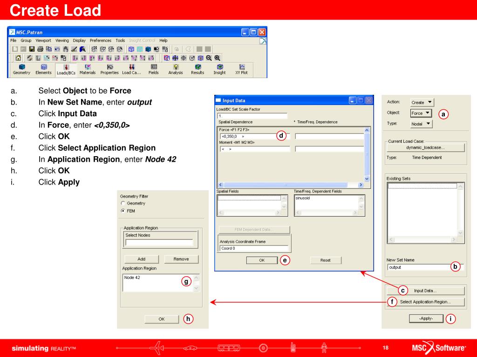Click the dynamic_loadcase... Current Load Case button
This screenshot has width=477, height=357.
pyautogui.click(x=426, y=147)
